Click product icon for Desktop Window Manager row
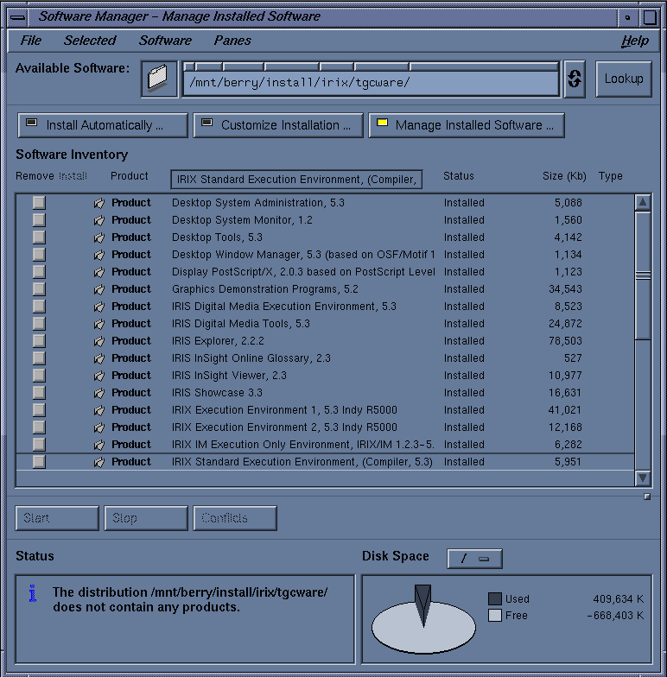Screen dimensions: 667x677 99,255
